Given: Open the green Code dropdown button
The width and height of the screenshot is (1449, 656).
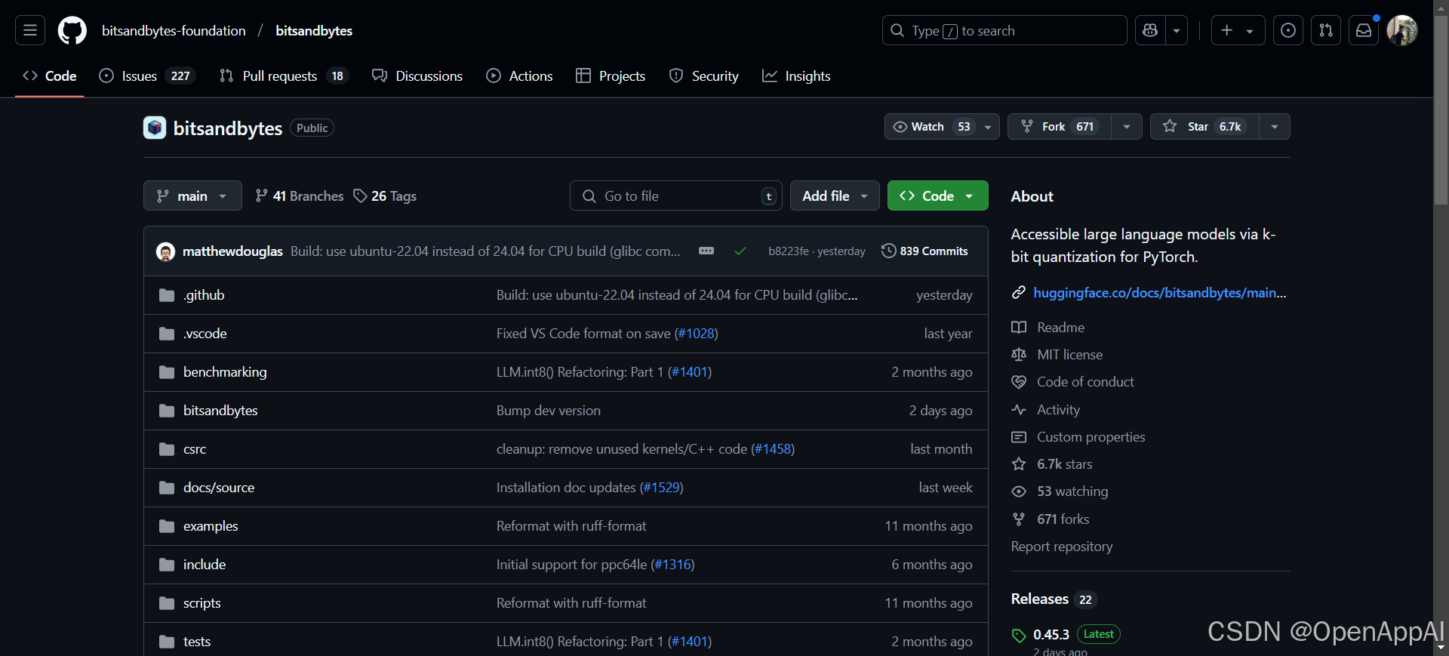Looking at the screenshot, I should [937, 196].
